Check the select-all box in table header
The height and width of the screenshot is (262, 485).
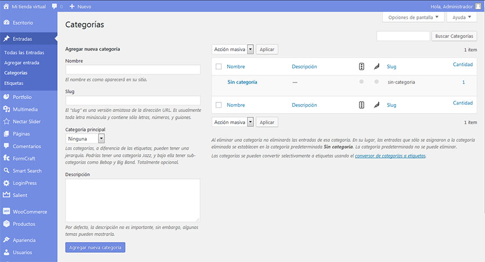[218, 66]
